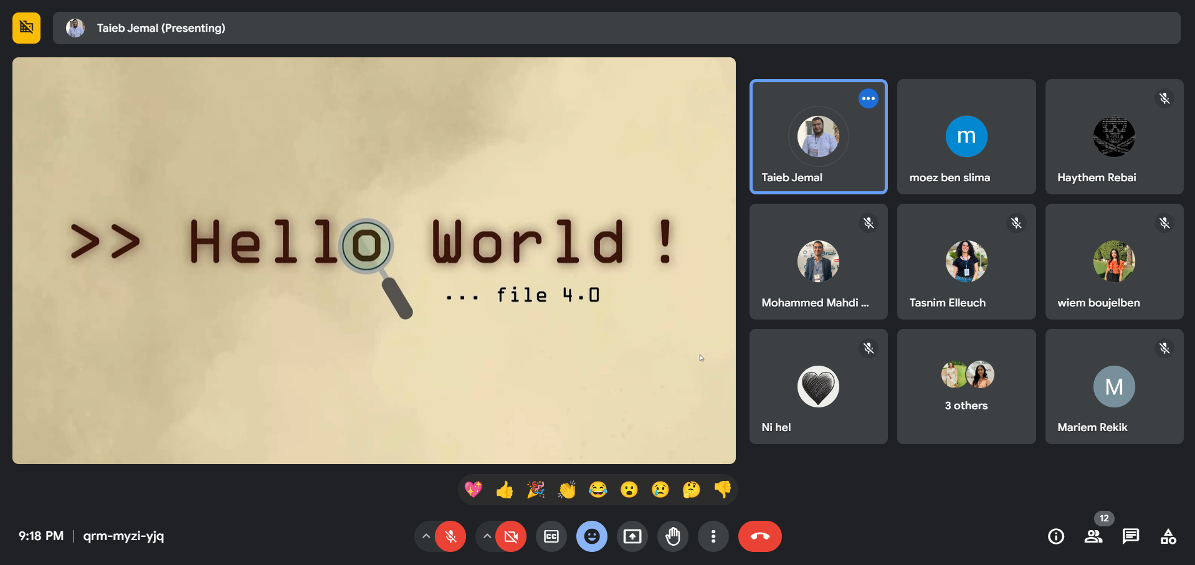The image size is (1195, 565).
Task: Open the 3 others tile
Action: tap(966, 386)
